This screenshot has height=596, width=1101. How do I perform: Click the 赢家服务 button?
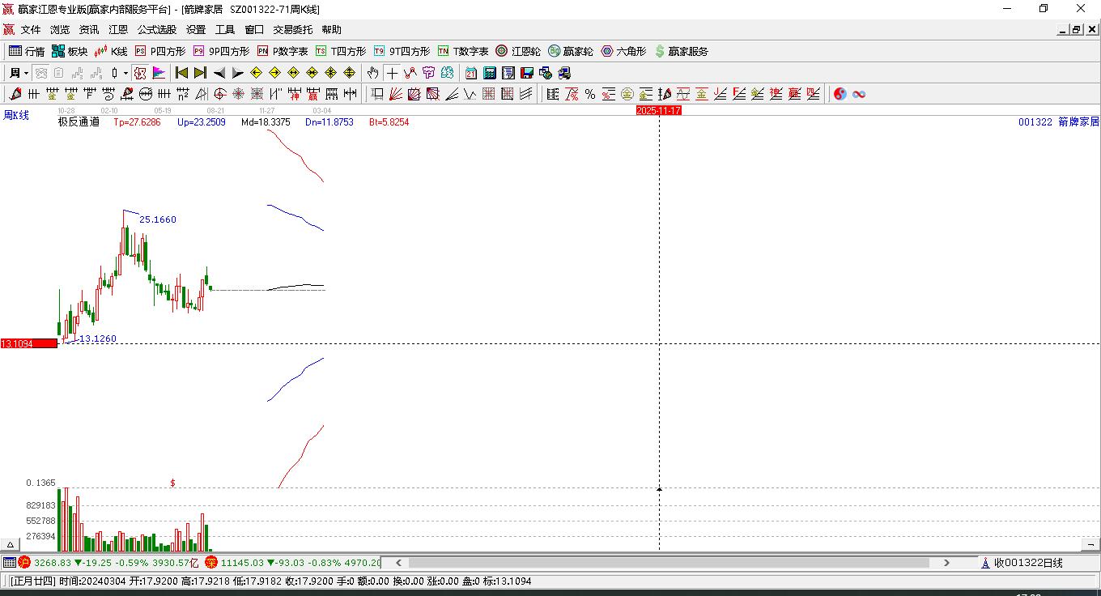click(x=681, y=51)
